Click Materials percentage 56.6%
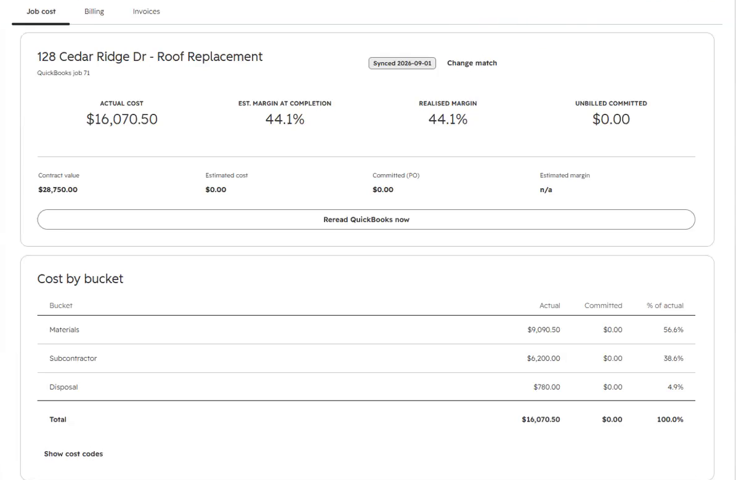The height and width of the screenshot is (480, 736). point(673,330)
